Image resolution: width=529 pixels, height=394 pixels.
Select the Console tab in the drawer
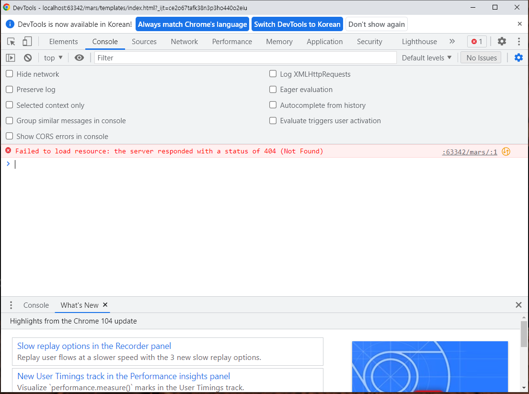[36, 305]
